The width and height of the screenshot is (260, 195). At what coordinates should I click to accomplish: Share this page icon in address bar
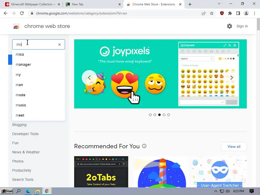click(x=204, y=13)
